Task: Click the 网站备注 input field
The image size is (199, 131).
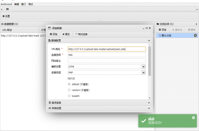Action: [x=107, y=61]
